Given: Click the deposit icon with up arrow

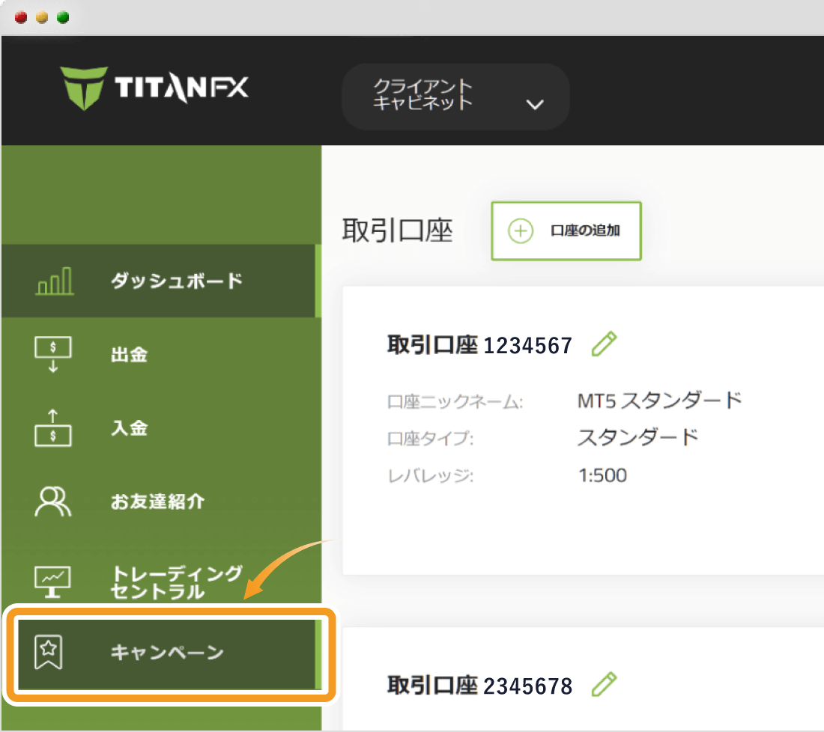Looking at the screenshot, I should click(53, 428).
